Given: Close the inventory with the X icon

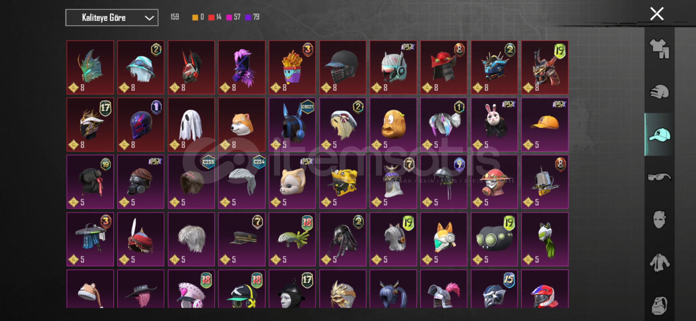Looking at the screenshot, I should 657,14.
